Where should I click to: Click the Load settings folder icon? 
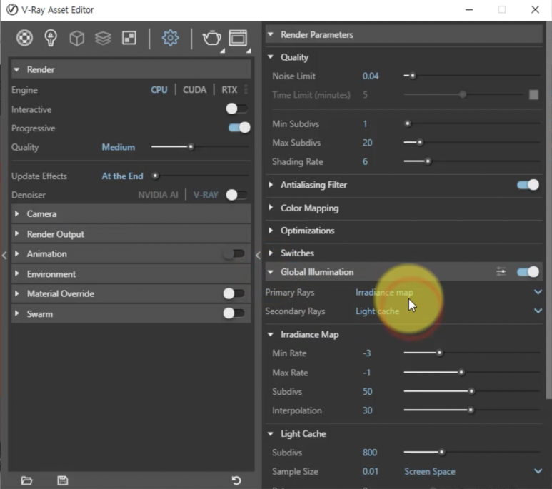(26, 480)
